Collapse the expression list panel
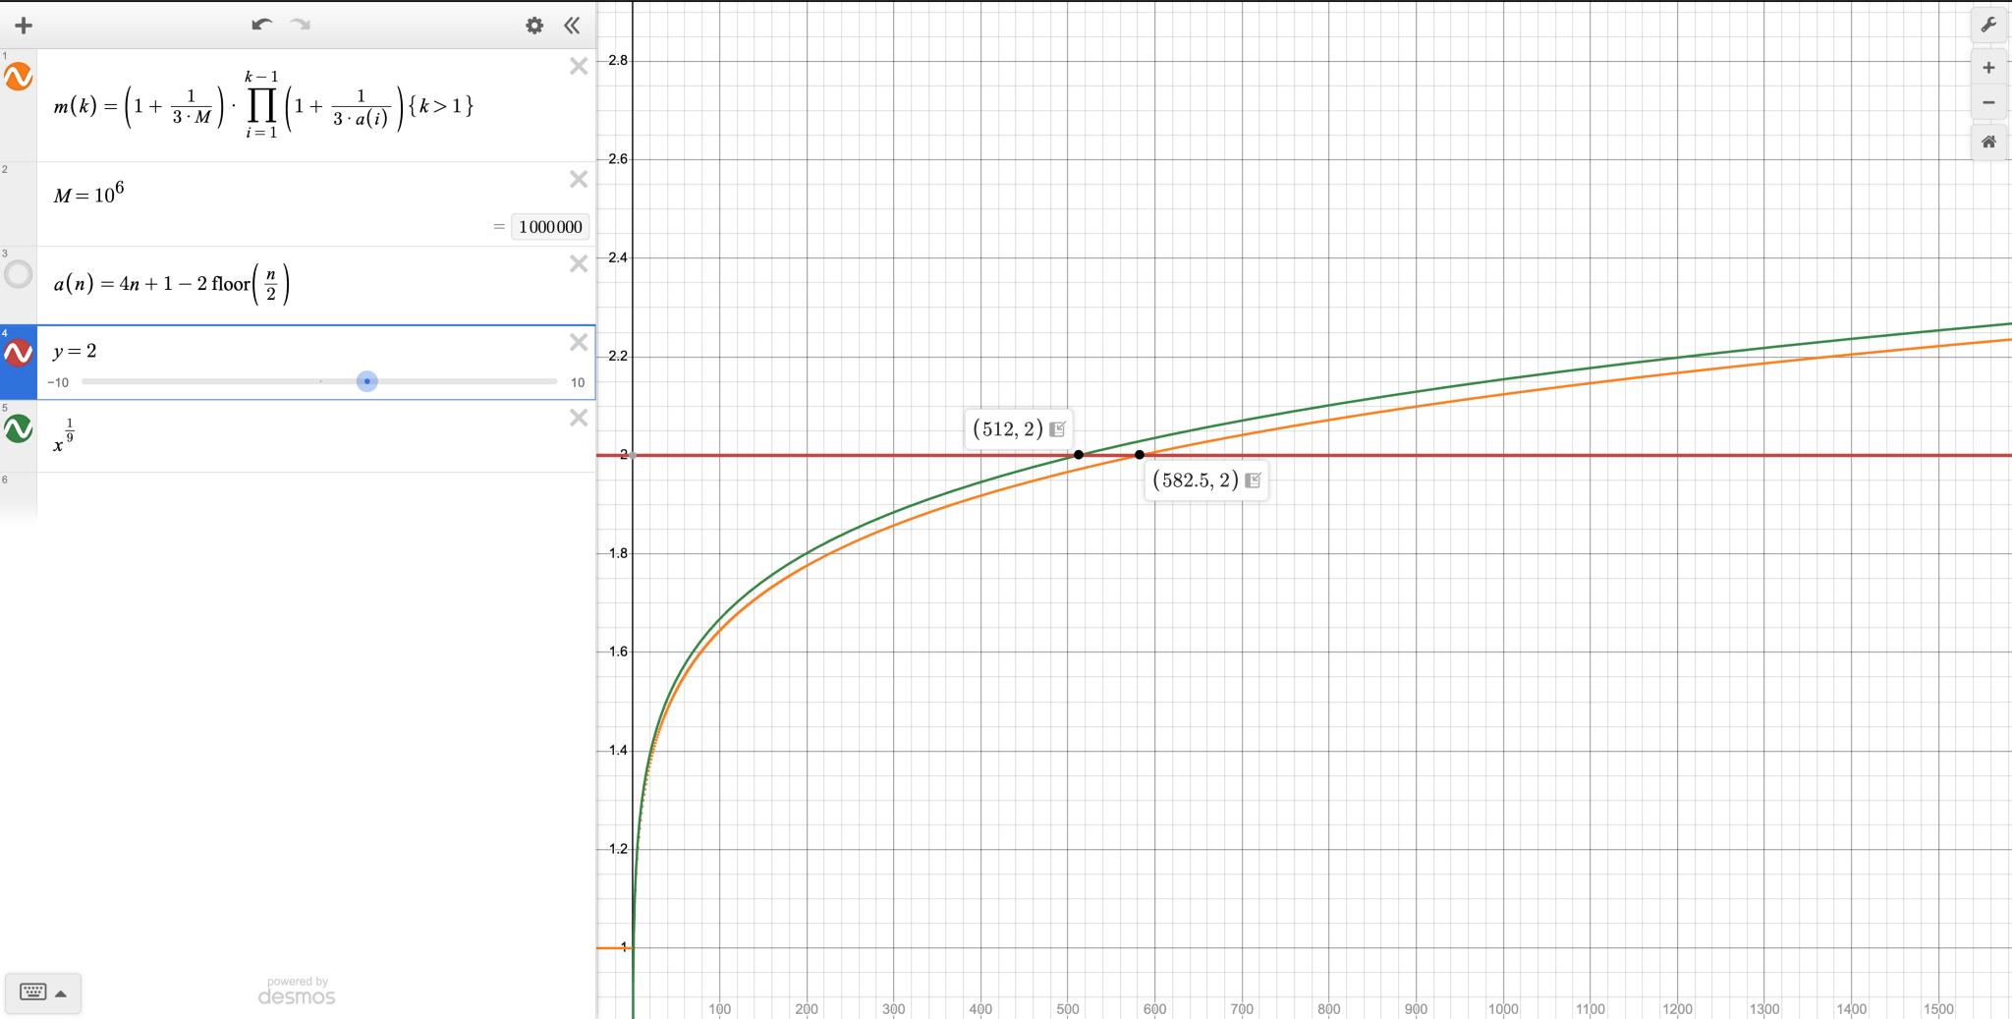The height and width of the screenshot is (1019, 2012). (x=572, y=26)
